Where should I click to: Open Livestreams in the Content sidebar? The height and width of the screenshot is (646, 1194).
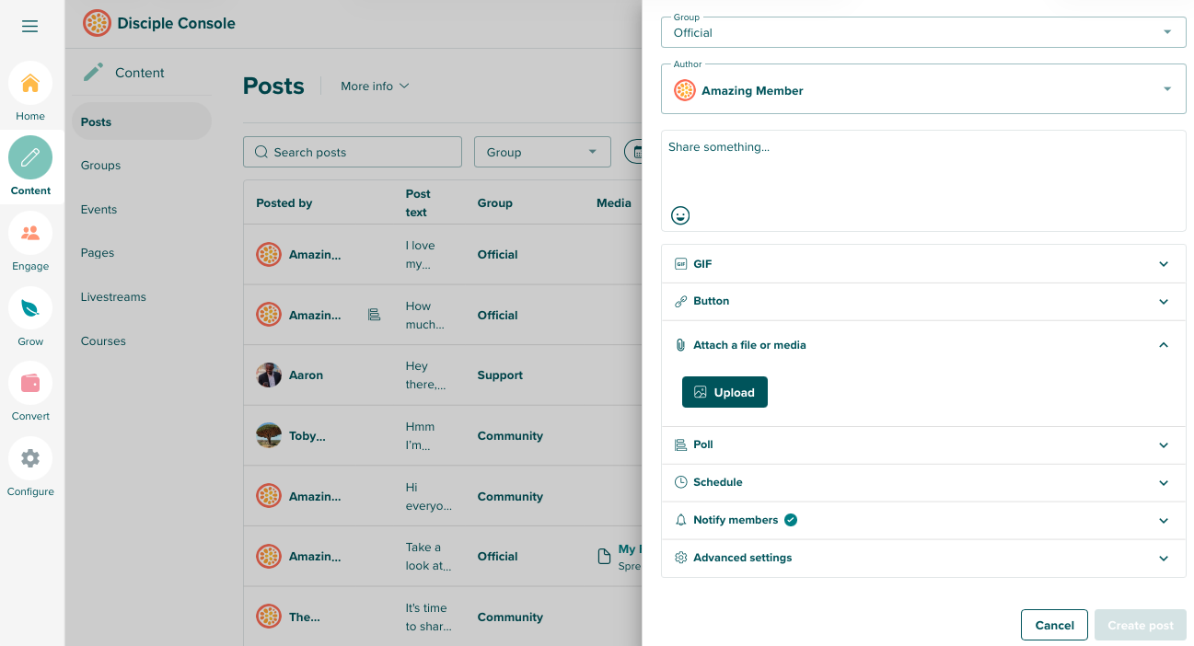tap(113, 297)
